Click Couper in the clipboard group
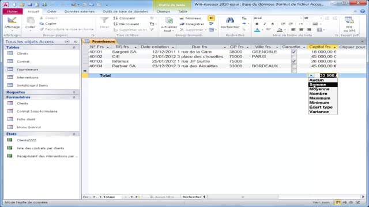The width and height of the screenshot is (369, 207). pos(48,18)
